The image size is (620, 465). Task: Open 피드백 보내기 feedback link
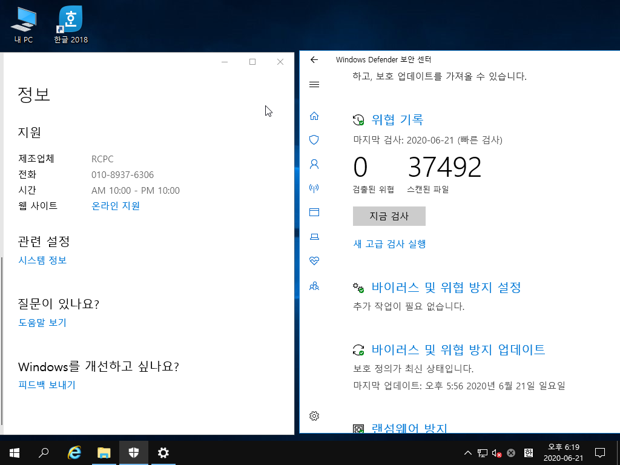(x=47, y=385)
